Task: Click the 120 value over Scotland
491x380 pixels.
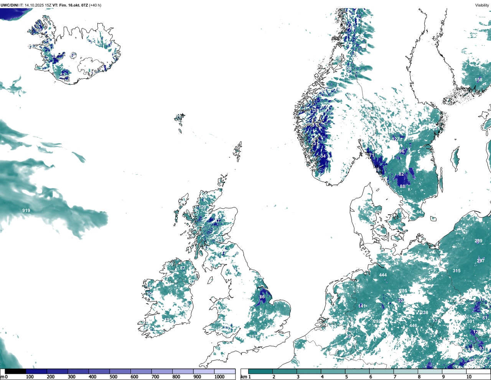Action: [203, 207]
